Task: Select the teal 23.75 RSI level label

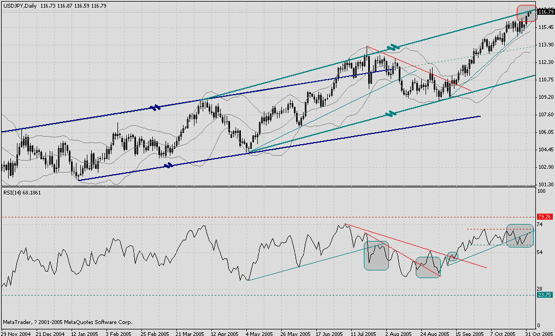Action: (x=545, y=295)
